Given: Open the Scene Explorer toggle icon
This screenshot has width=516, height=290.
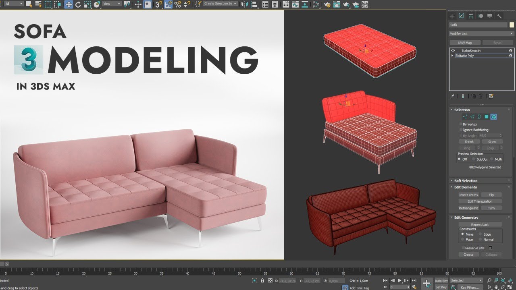Looking at the screenshot, I should pos(265,4).
